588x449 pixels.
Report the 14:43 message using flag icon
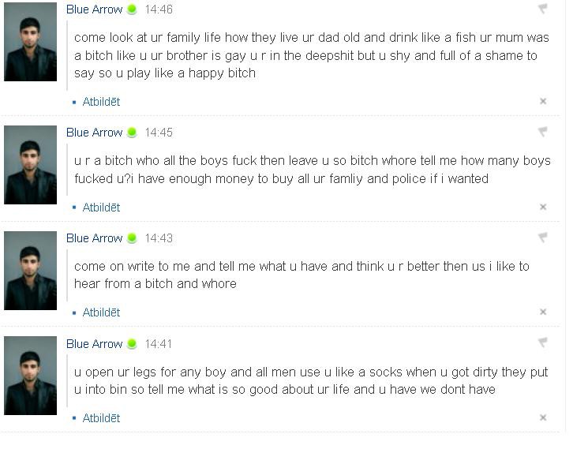click(542, 238)
